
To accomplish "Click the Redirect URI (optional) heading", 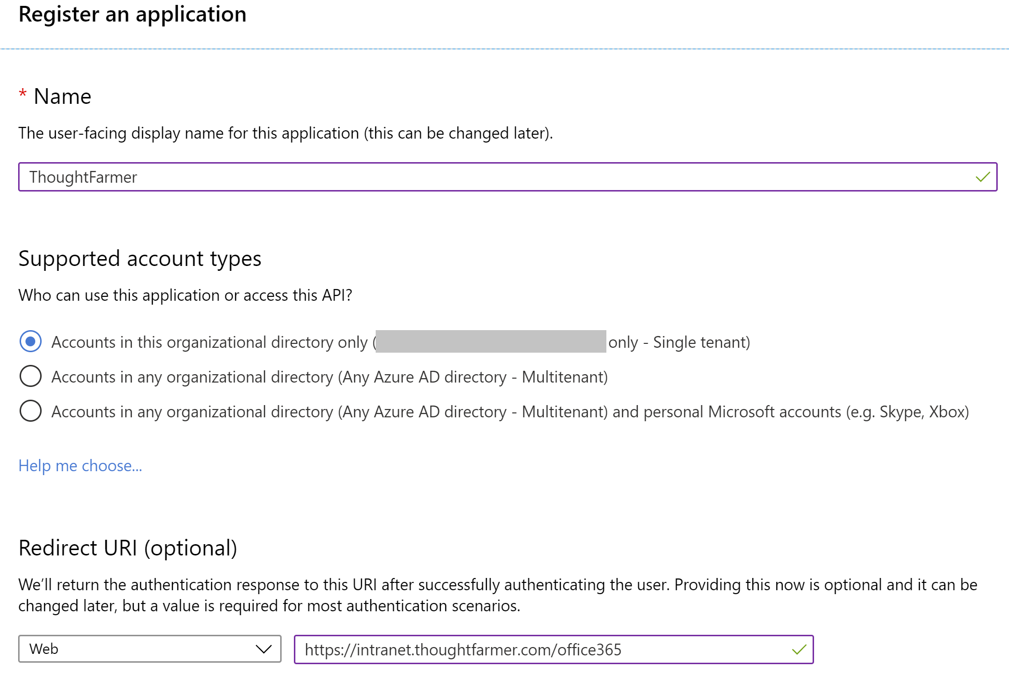I will [x=128, y=548].
